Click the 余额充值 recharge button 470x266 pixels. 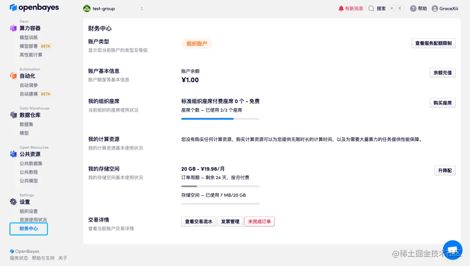click(443, 73)
